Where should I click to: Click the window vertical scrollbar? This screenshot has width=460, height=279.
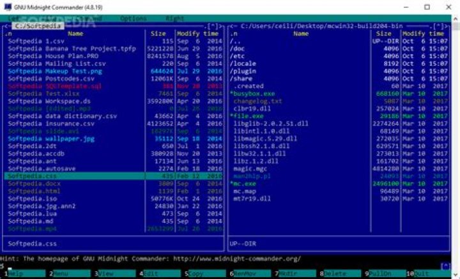[456, 147]
